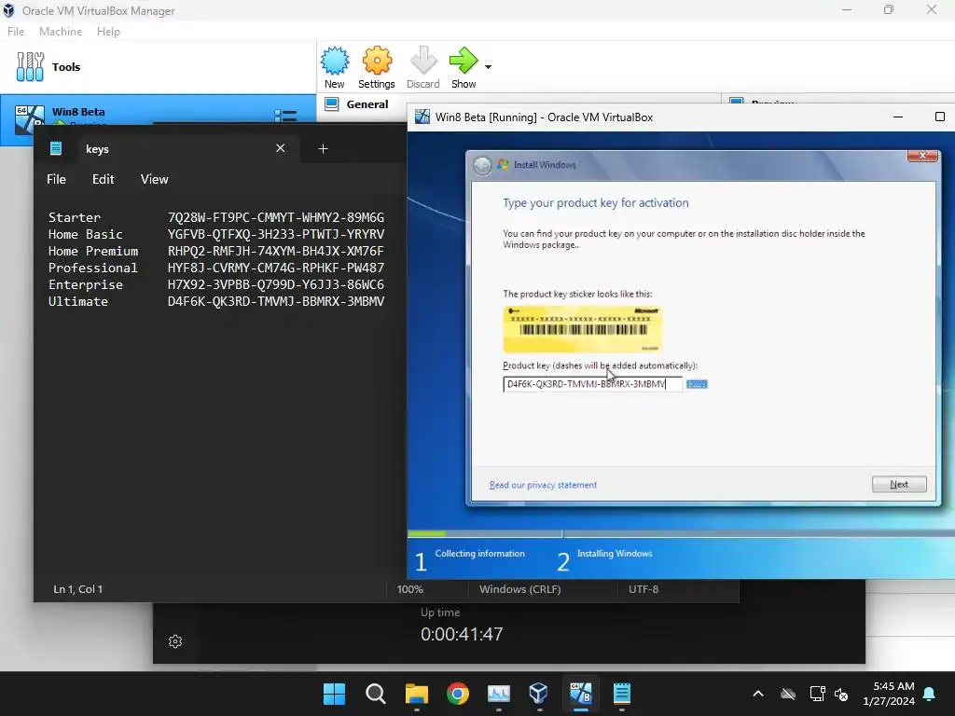Open VirtualBox Manager Help menu

108,31
